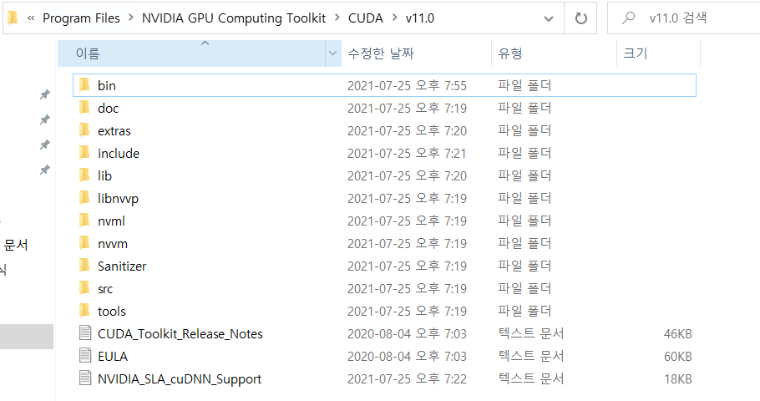Click the nvml folder icon

click(x=85, y=221)
